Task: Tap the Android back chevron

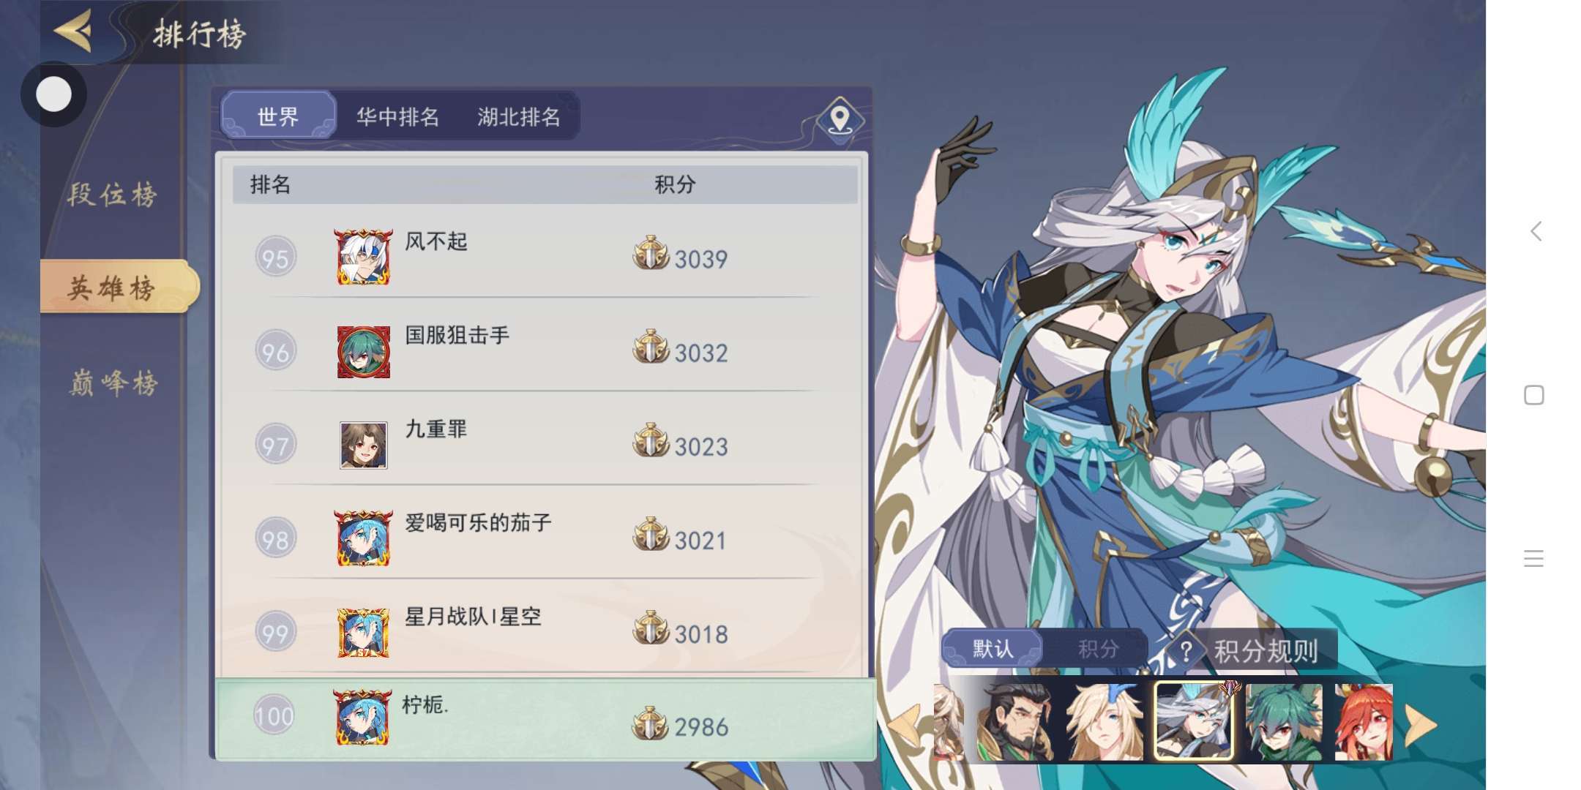Action: 1536,231
